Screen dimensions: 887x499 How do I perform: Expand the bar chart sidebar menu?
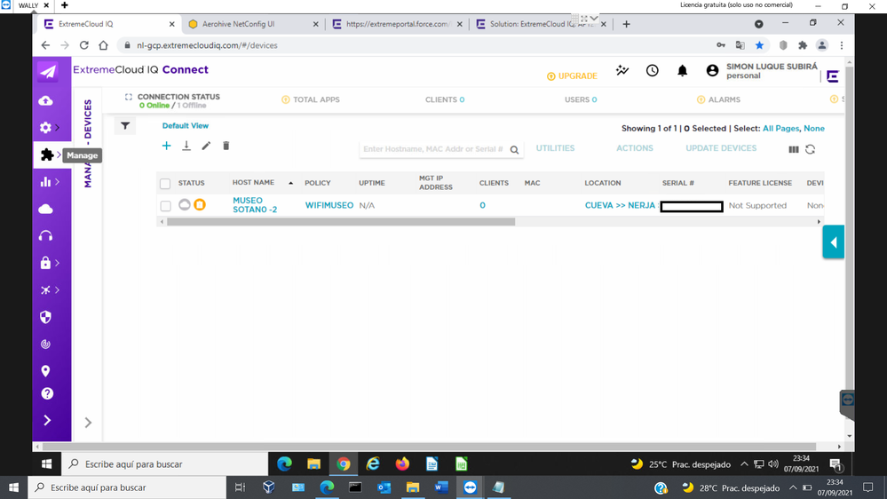pos(47,182)
